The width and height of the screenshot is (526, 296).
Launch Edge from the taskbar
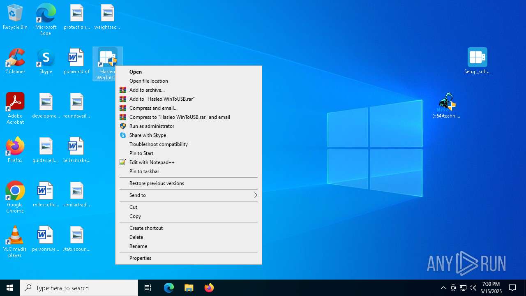169,288
